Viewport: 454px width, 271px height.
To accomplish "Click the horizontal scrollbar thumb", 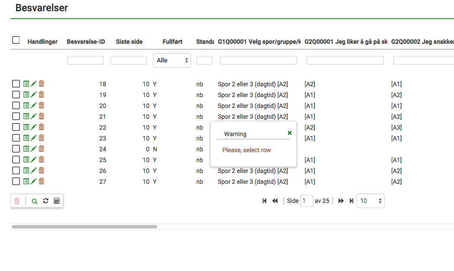I will coord(84,226).
